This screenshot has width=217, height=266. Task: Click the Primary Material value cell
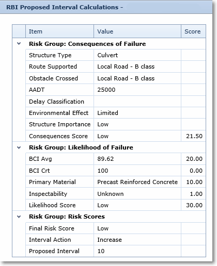click(137, 182)
